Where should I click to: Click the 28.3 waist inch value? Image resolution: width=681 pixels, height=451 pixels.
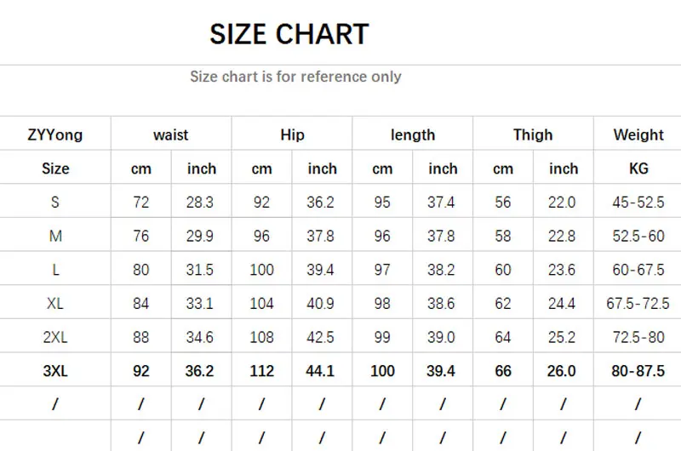tap(201, 203)
